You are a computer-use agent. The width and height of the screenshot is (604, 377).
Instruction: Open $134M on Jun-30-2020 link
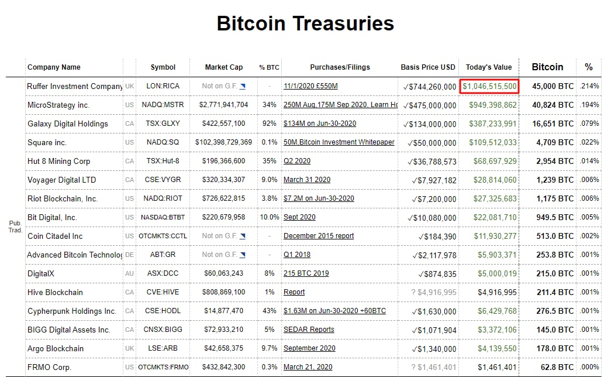[320, 124]
